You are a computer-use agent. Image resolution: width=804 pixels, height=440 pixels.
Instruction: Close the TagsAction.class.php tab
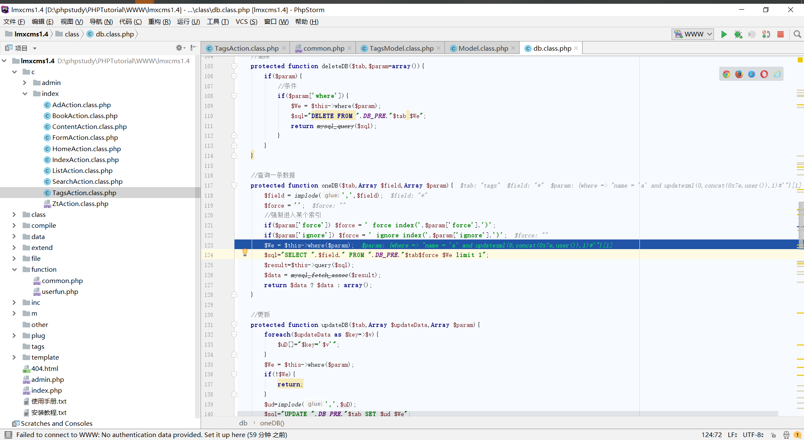(x=283, y=48)
